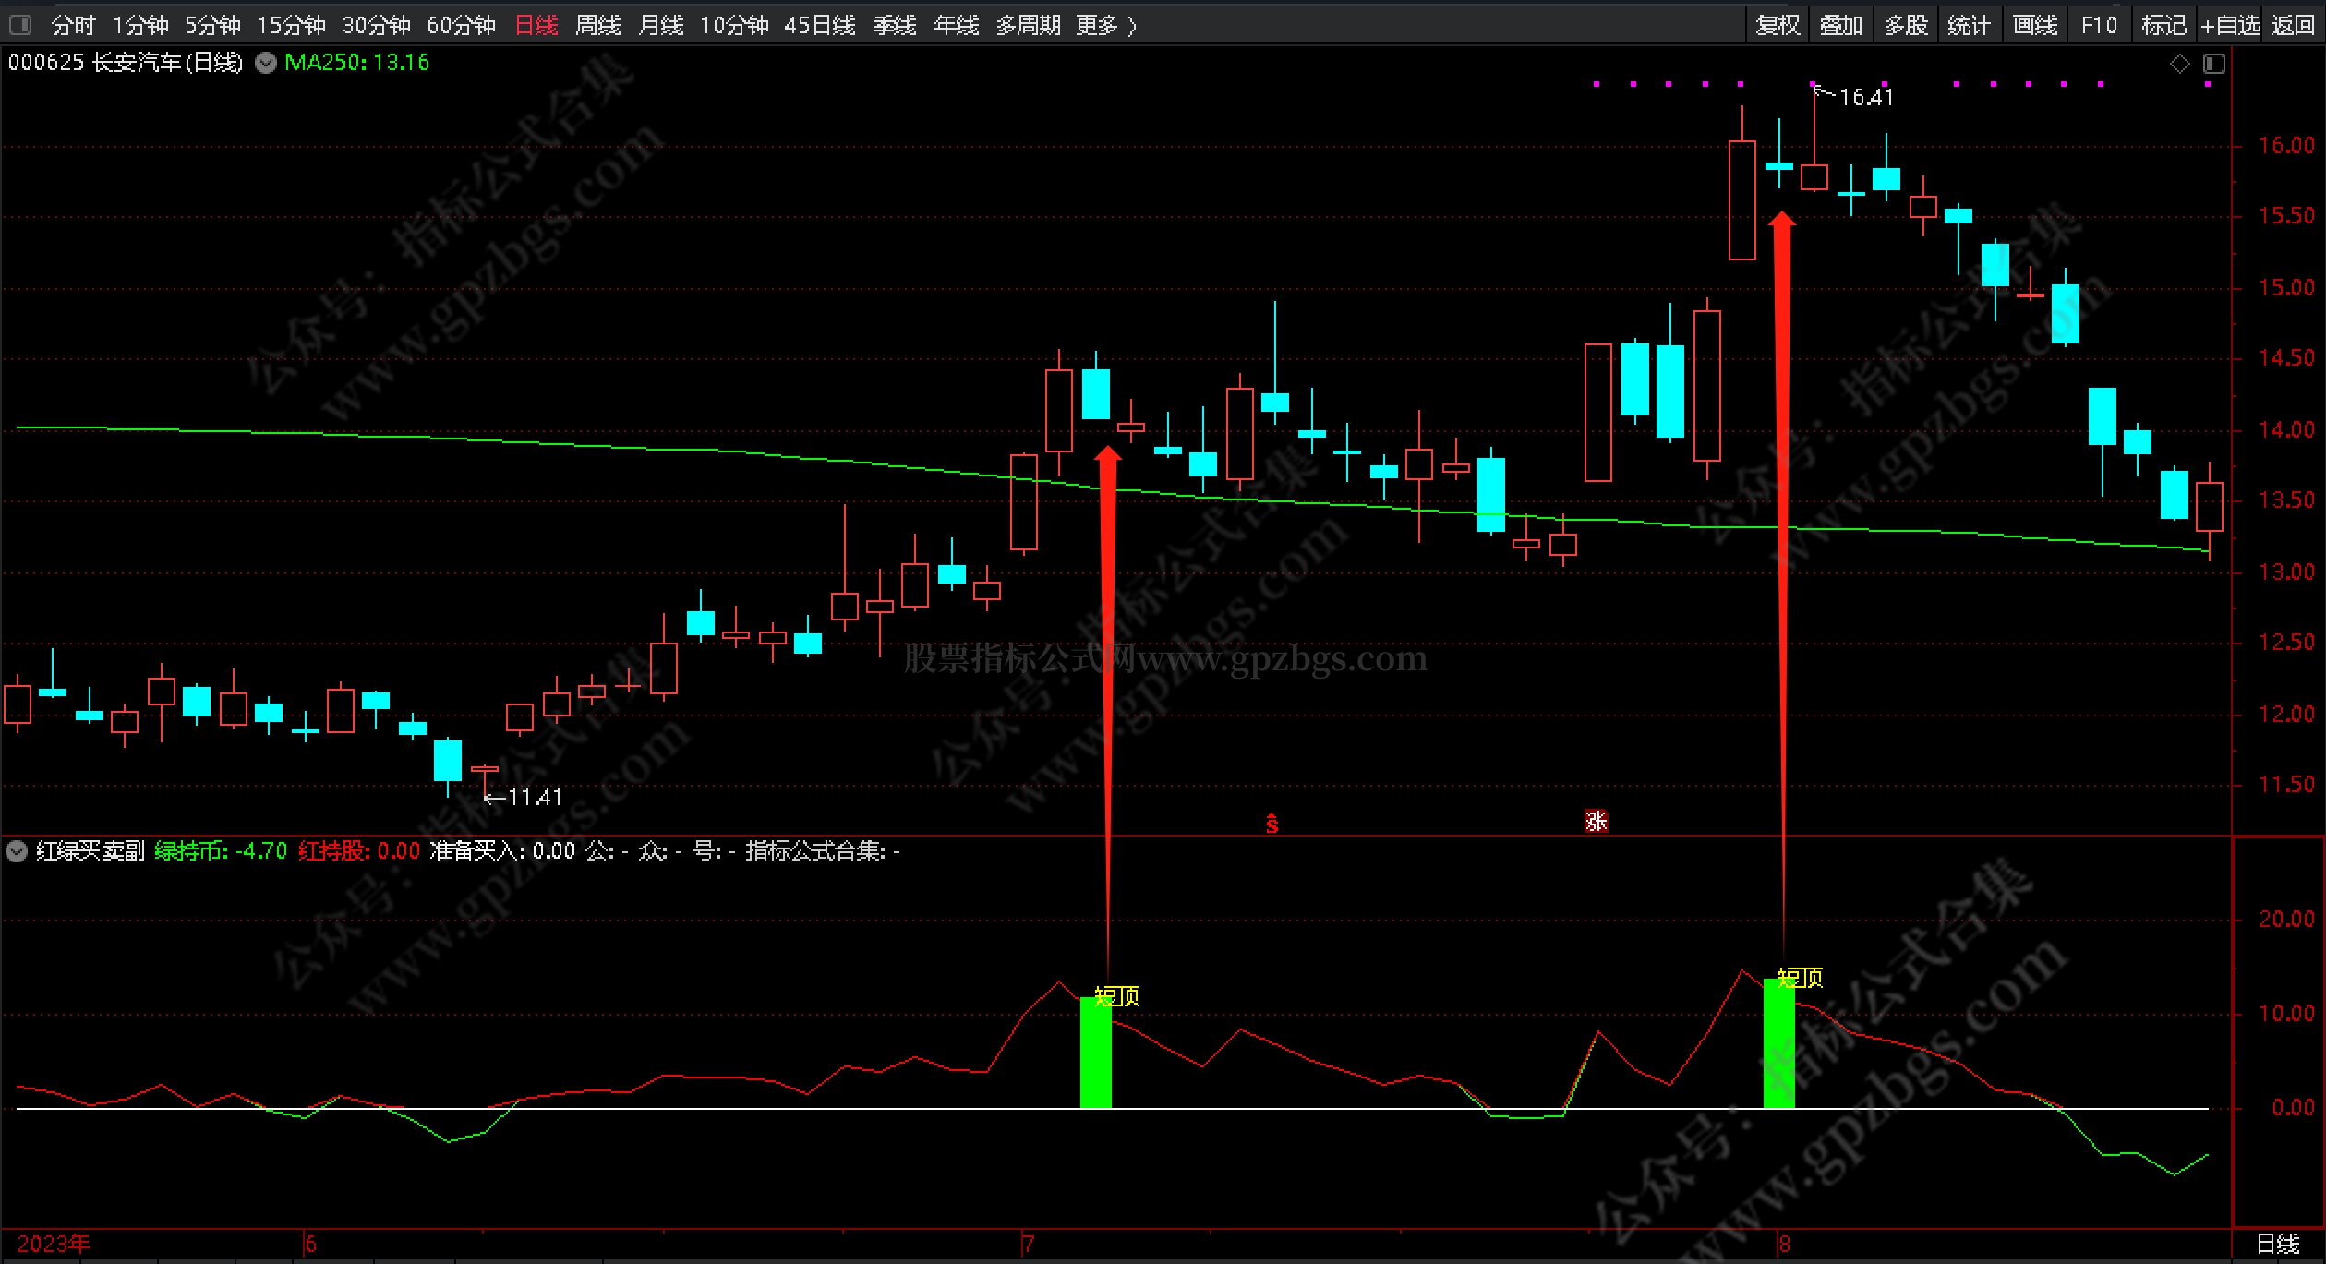2326x1264 pixels.
Task: Select the 1分钟 period
Action: coord(140,25)
